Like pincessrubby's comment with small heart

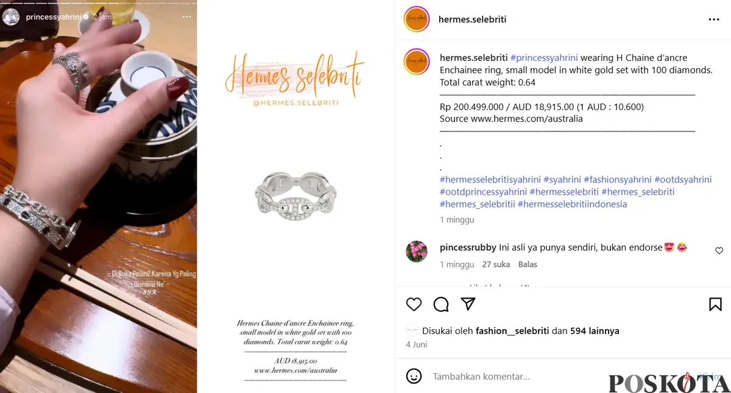(x=719, y=251)
